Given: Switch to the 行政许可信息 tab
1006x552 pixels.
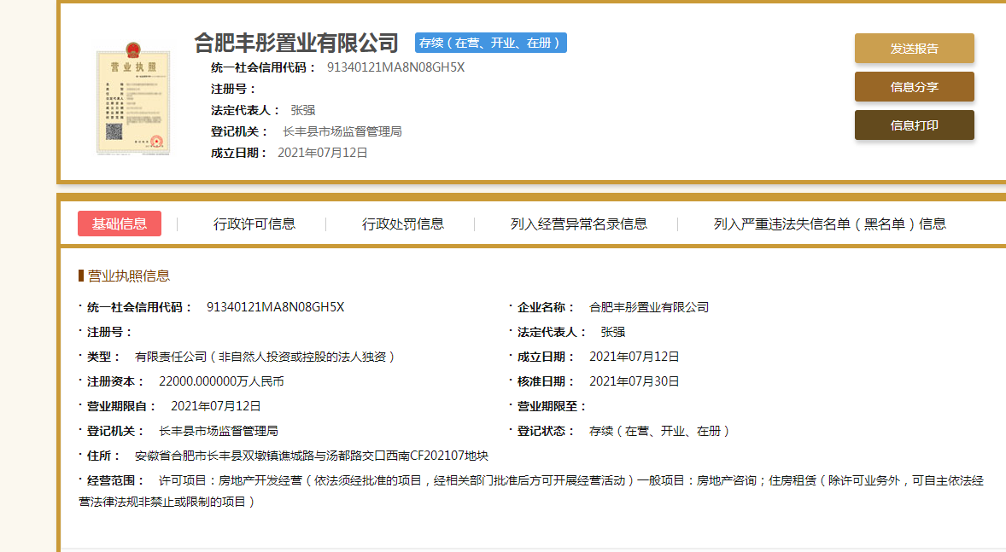Looking at the screenshot, I should point(254,224).
